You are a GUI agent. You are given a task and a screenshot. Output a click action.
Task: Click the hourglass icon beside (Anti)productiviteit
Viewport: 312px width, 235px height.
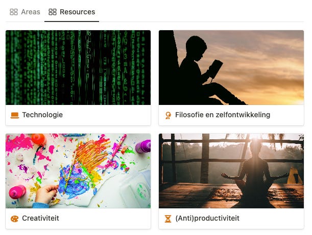(168, 219)
